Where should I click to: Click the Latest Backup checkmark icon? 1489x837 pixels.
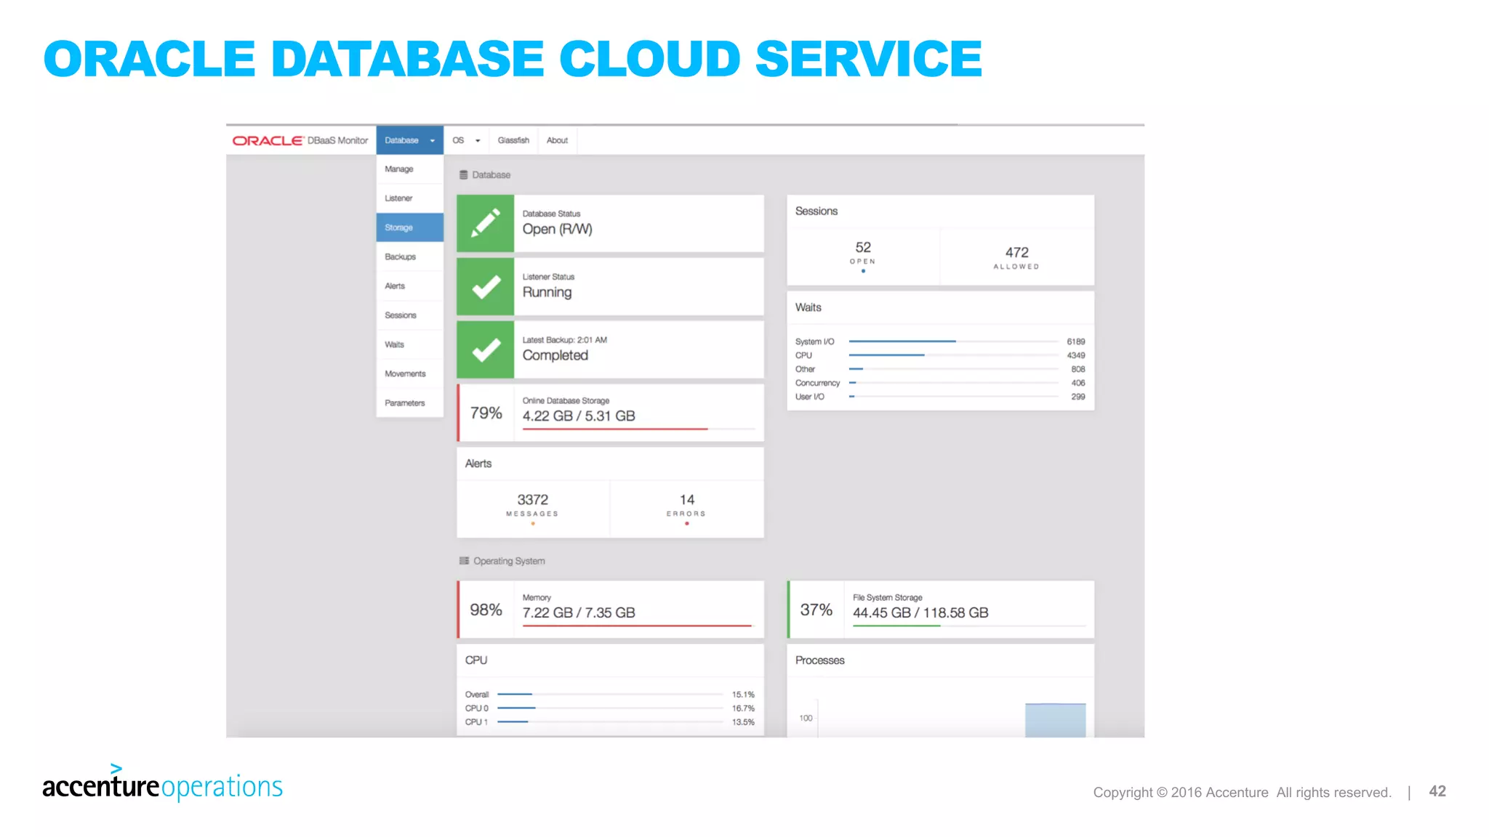point(486,349)
